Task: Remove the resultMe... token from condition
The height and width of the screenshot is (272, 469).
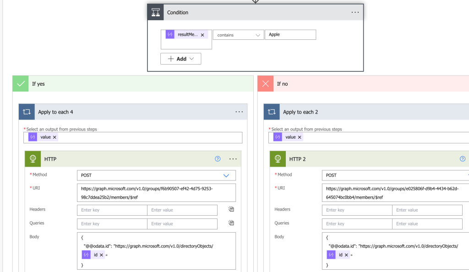Action: click(202, 35)
